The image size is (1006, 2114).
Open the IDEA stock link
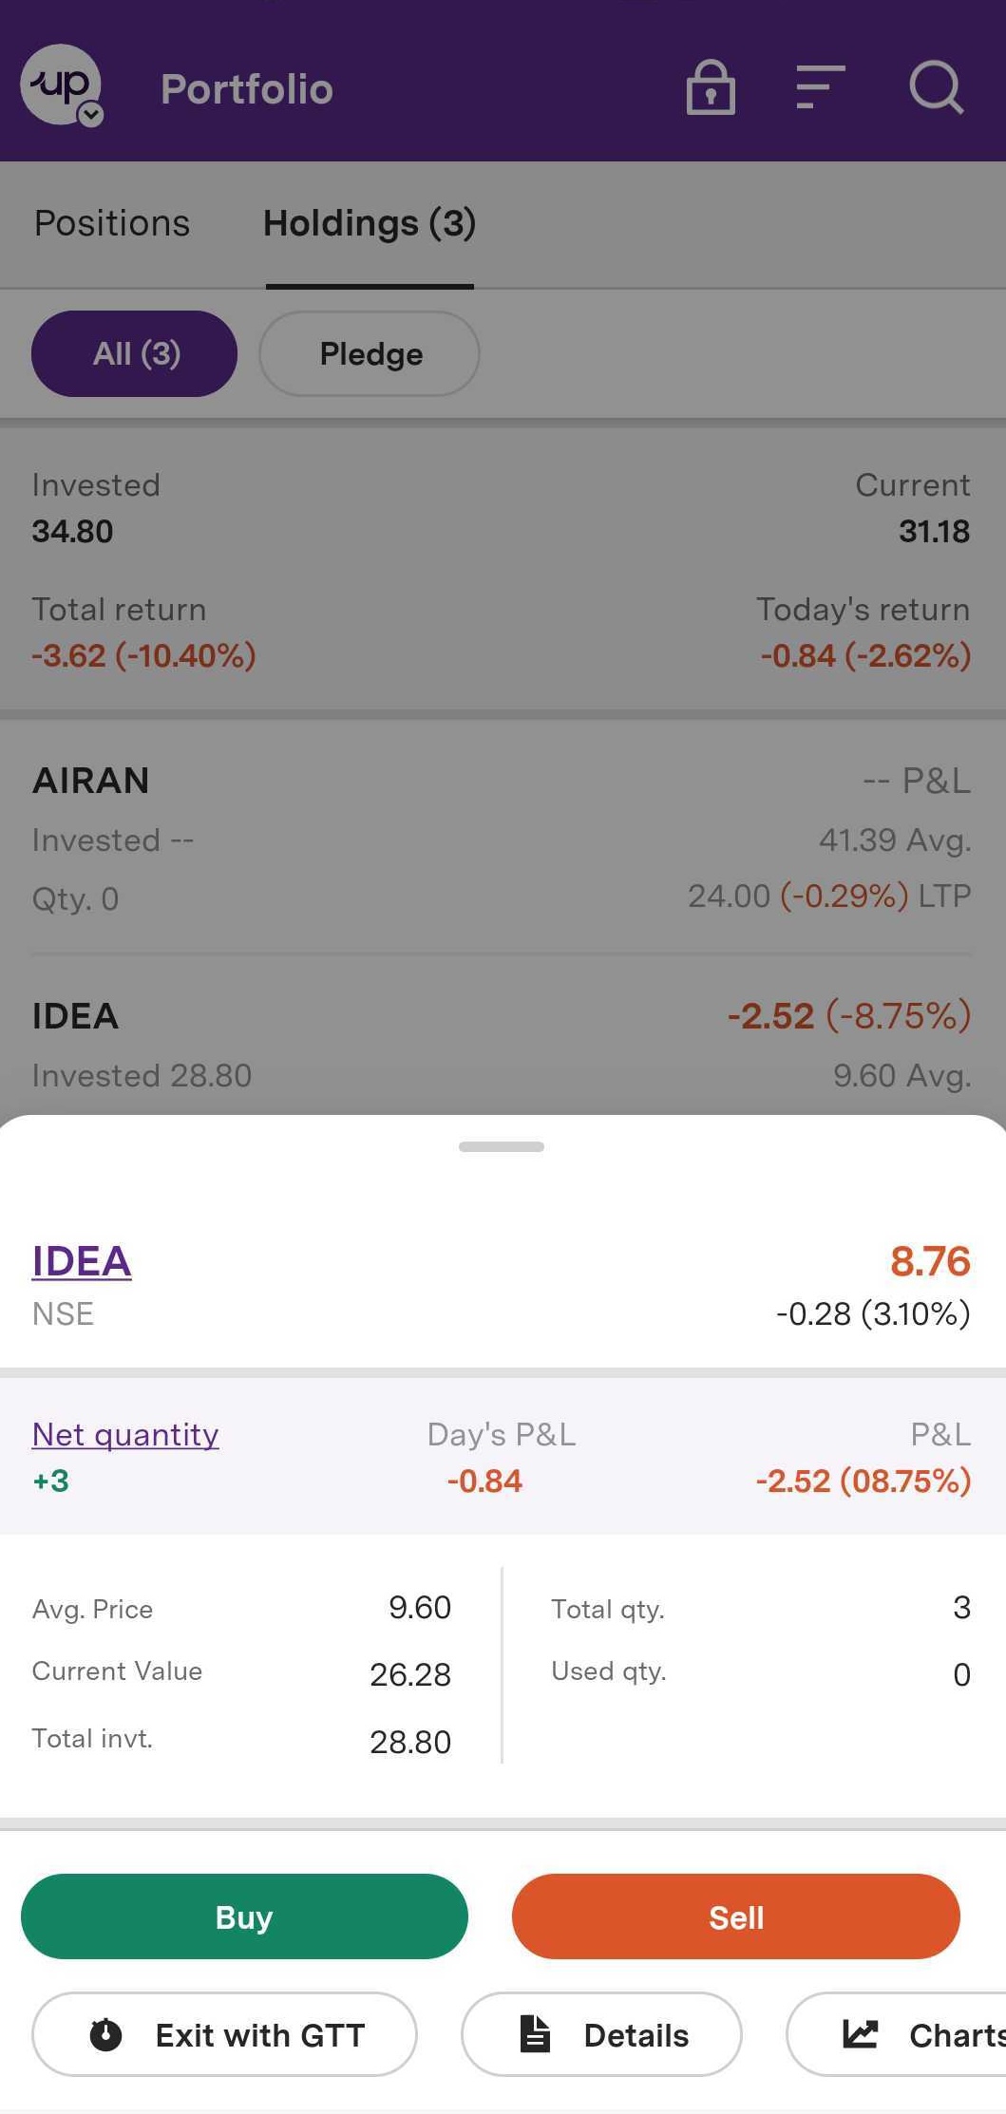tap(82, 1261)
